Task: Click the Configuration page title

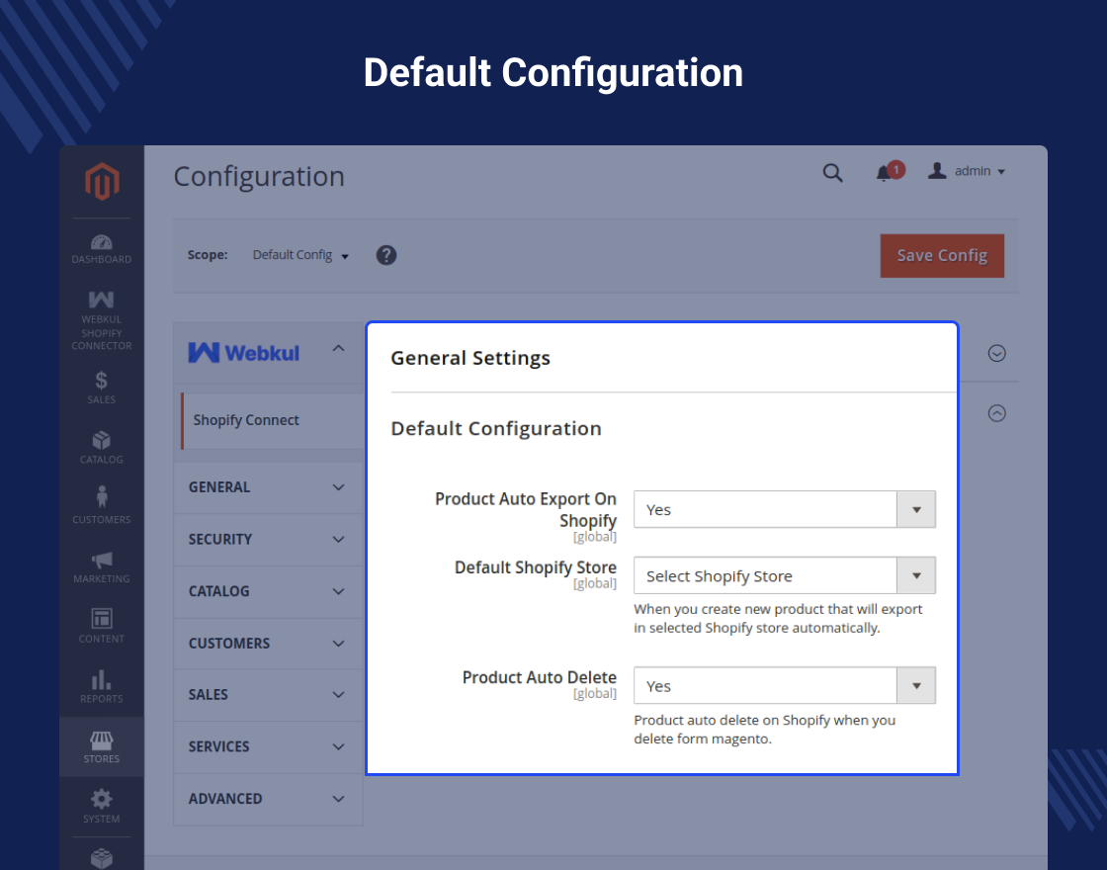Action: pyautogui.click(x=259, y=177)
